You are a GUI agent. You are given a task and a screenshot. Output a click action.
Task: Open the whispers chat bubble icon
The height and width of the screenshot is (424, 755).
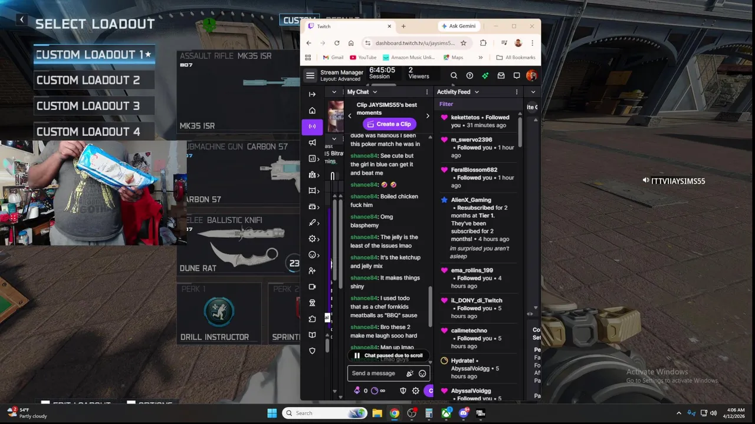coord(517,75)
